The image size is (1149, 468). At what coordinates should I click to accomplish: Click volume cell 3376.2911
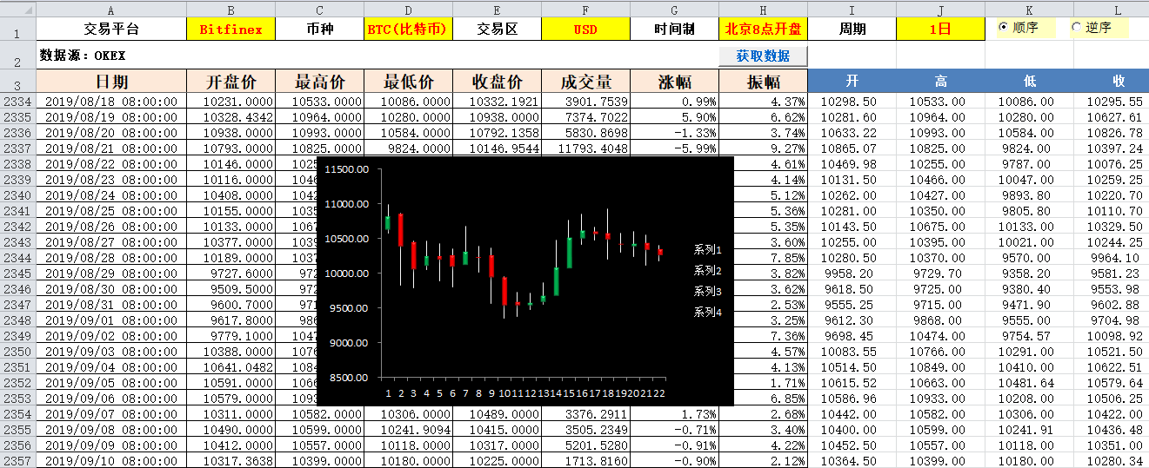[585, 414]
